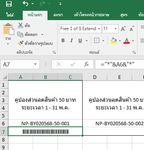Select cell containing NP-BY020568-50-002
Image resolution: width=144 pixels, height=150 pixels.
tap(119, 123)
